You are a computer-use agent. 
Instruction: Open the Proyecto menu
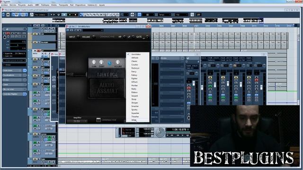pos(22,5)
